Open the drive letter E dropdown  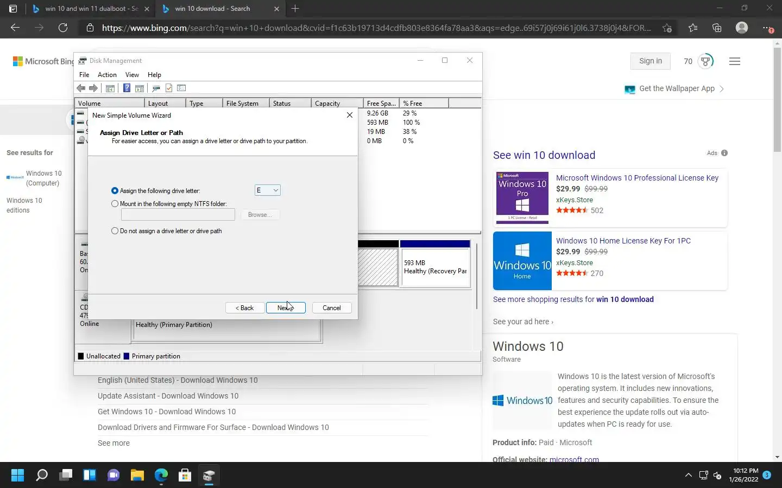[x=267, y=190]
